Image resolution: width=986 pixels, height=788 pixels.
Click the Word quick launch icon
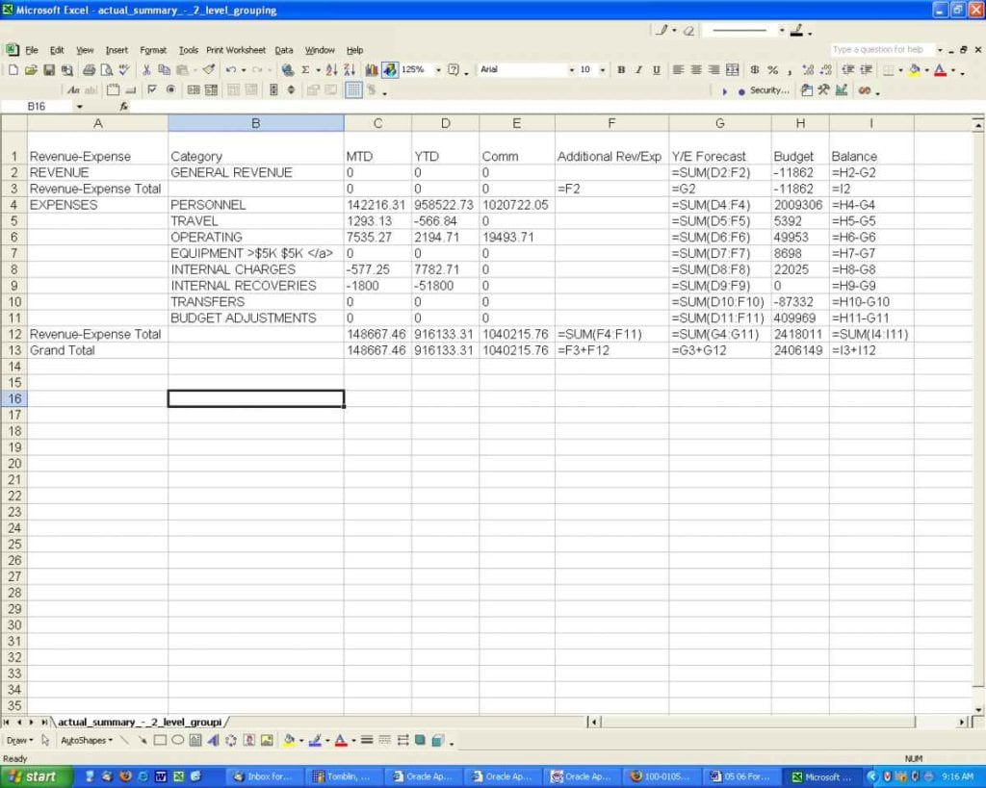click(161, 776)
